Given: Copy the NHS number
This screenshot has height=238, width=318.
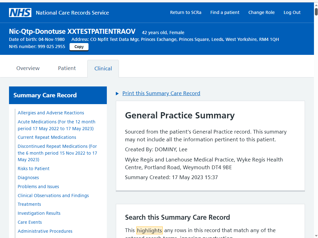Looking at the screenshot, I should tap(79, 47).
